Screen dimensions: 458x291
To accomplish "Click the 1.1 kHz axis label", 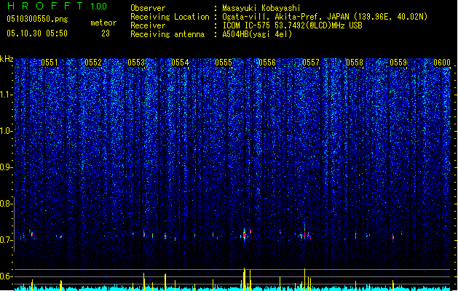I will coord(7,95).
